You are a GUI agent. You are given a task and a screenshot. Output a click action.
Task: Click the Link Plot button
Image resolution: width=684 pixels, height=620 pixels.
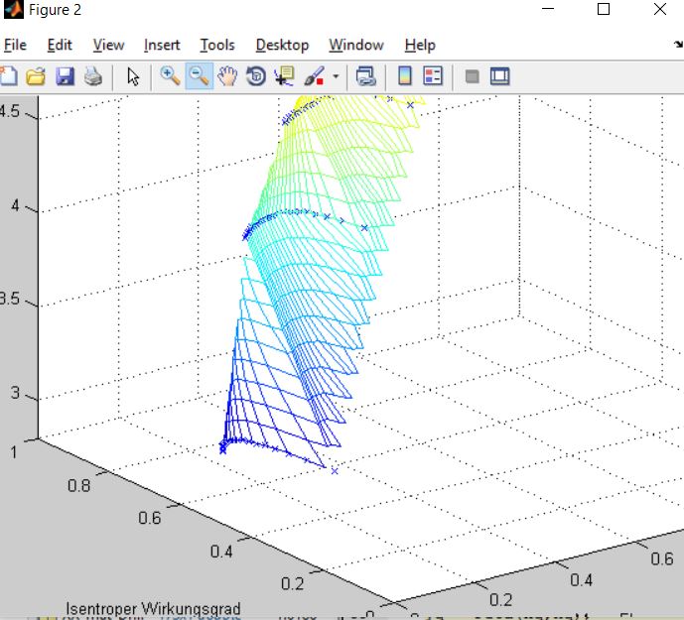365,76
